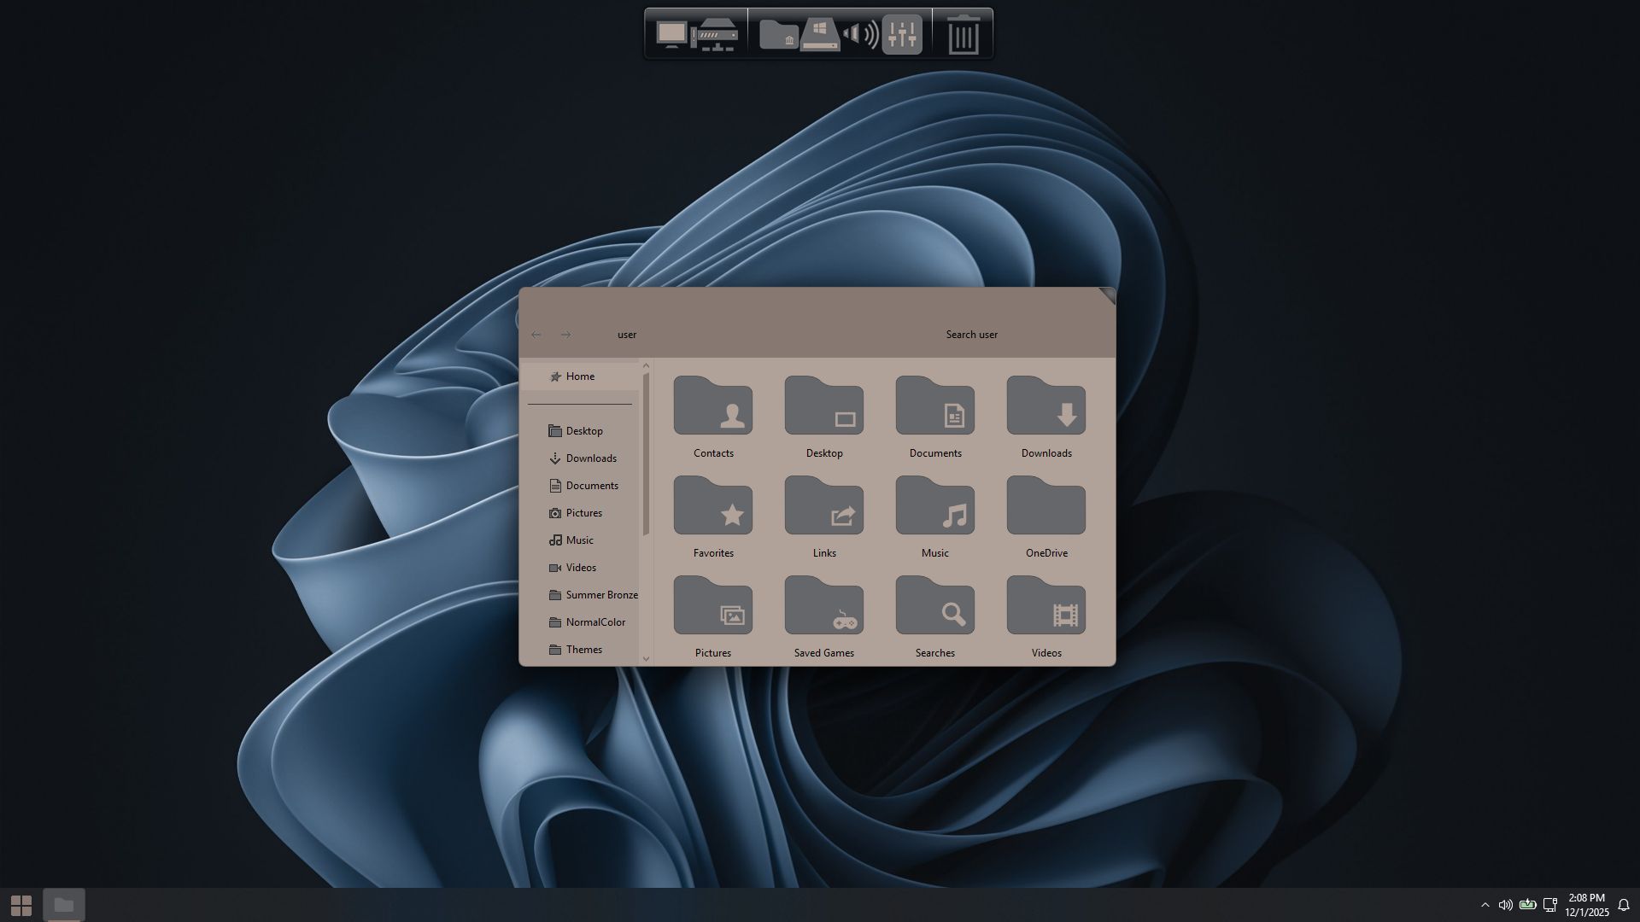Select Home in the navigation pane
This screenshot has height=922, width=1640.
pos(580,376)
